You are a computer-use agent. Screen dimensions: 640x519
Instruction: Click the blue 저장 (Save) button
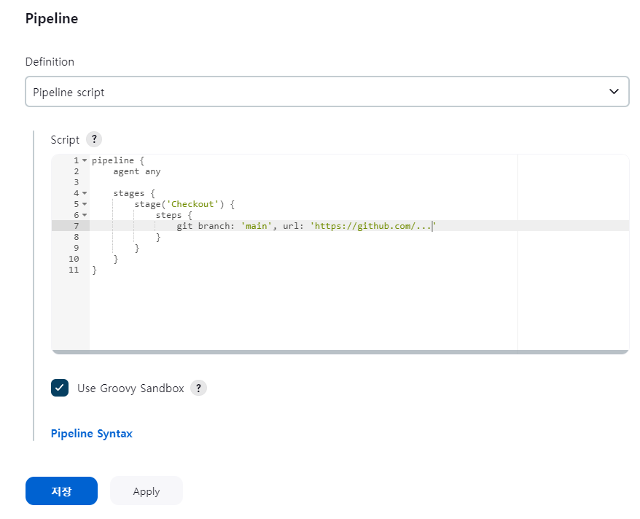tap(62, 491)
